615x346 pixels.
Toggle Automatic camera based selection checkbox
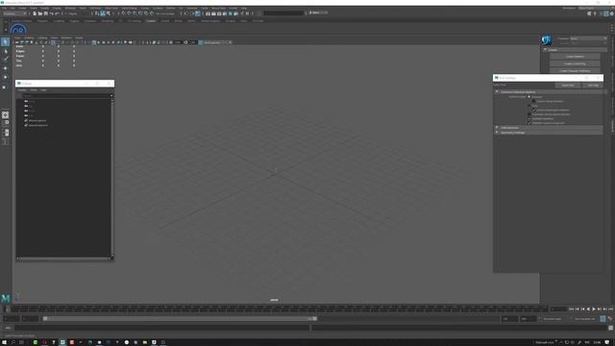click(x=529, y=114)
